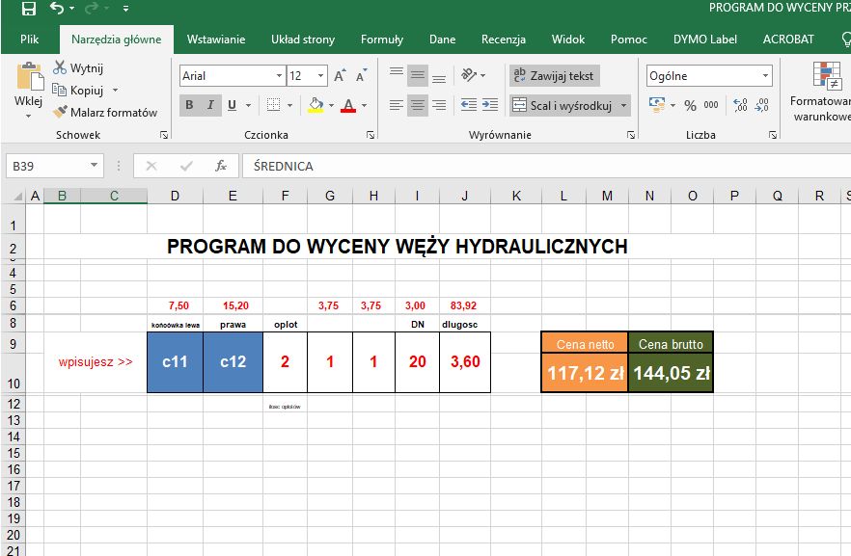Screen dimensions: 851x556
Task: Toggle Bold formatting
Action: point(189,105)
